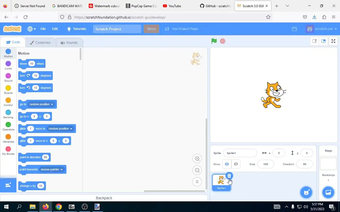Select the Variables block category

tap(8, 138)
